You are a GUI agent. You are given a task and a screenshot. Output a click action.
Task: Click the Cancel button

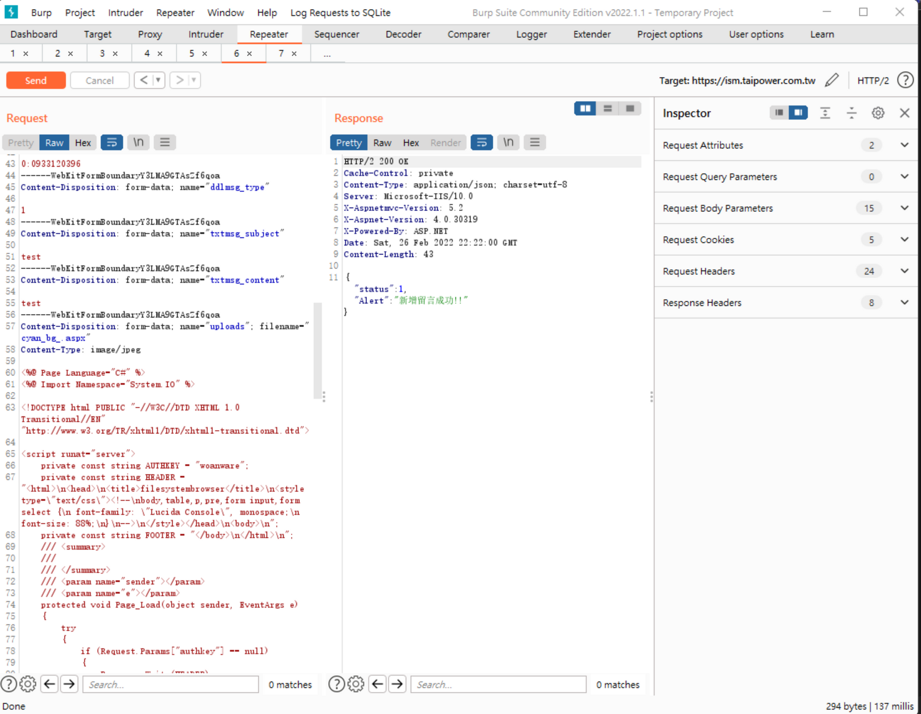coord(99,80)
